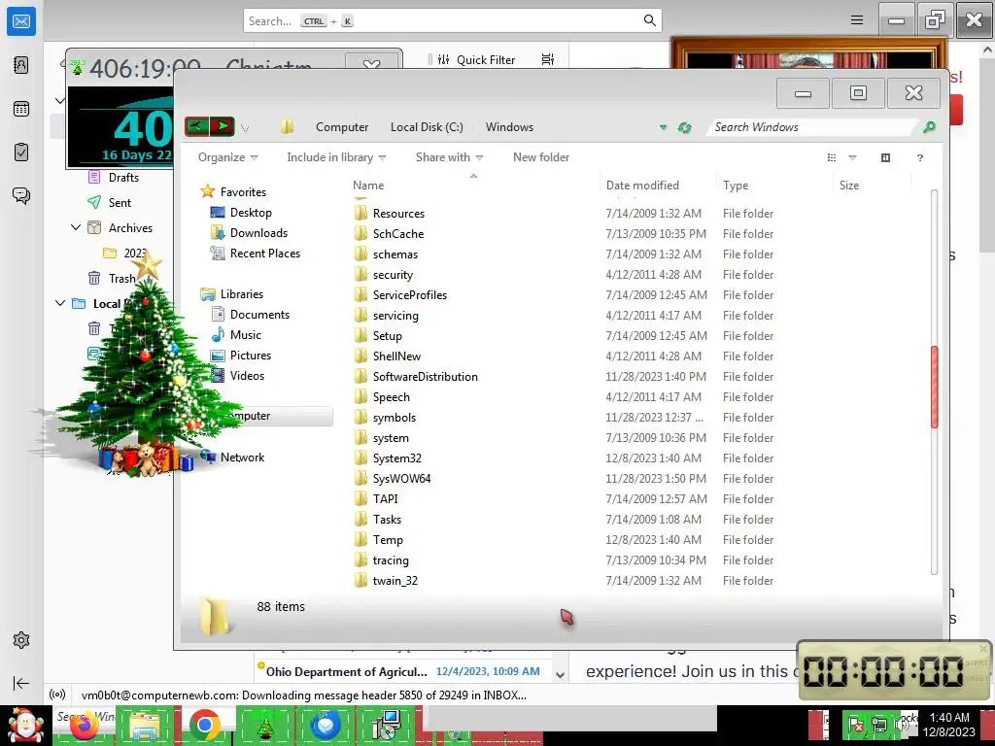Click Windows breadcrumb segment
The height and width of the screenshot is (746, 995).
click(x=509, y=127)
